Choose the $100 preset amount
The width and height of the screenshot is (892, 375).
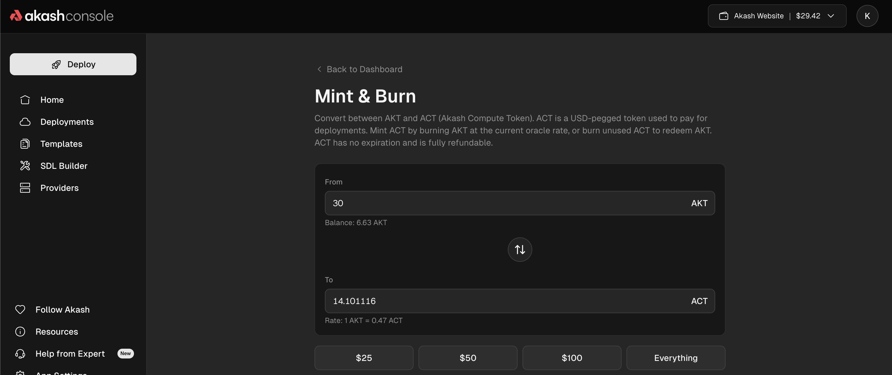[572, 358]
